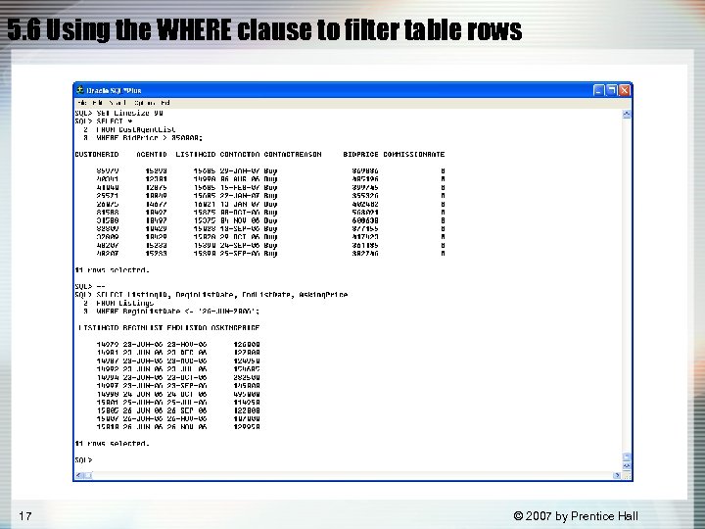Click the horizontal scrollbar thumb
Image resolution: width=705 pixels, height=529 pixels.
pyautogui.click(x=88, y=475)
